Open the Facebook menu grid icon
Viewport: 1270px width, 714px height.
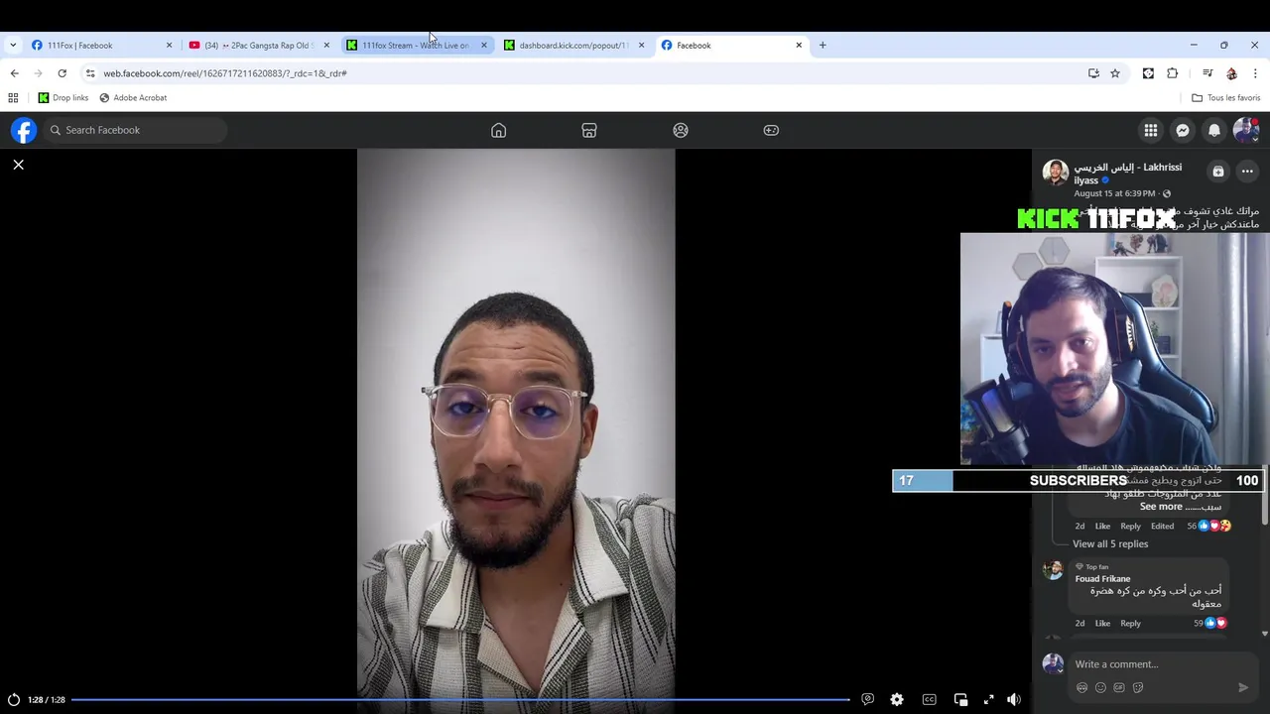(x=1151, y=130)
